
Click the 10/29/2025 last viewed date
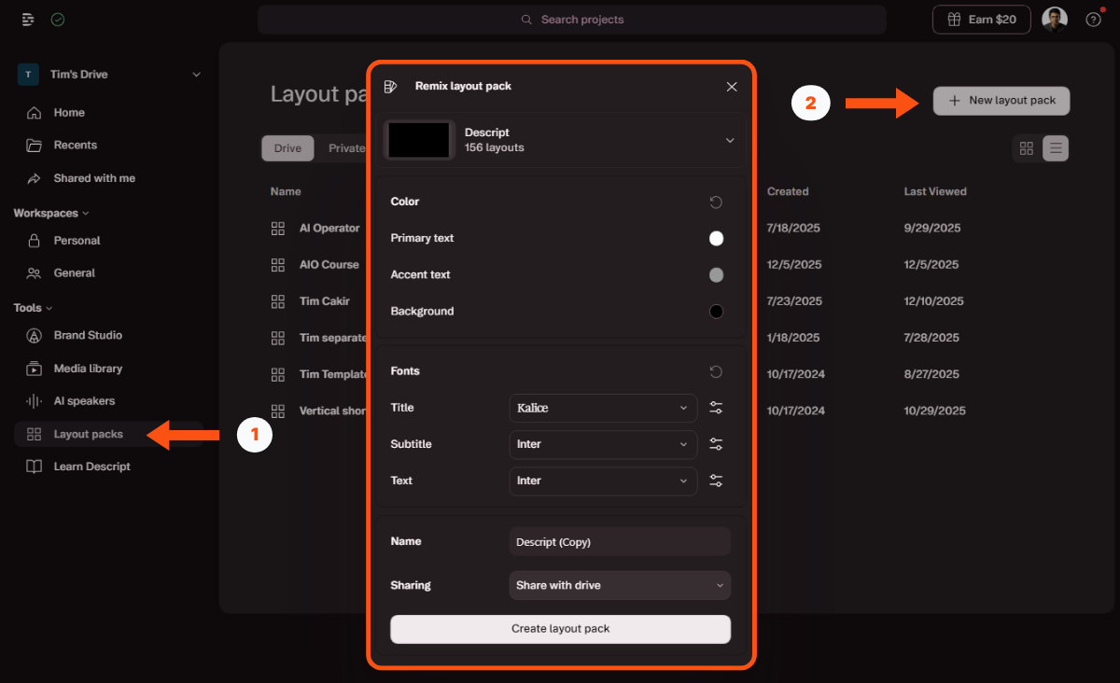[932, 411]
